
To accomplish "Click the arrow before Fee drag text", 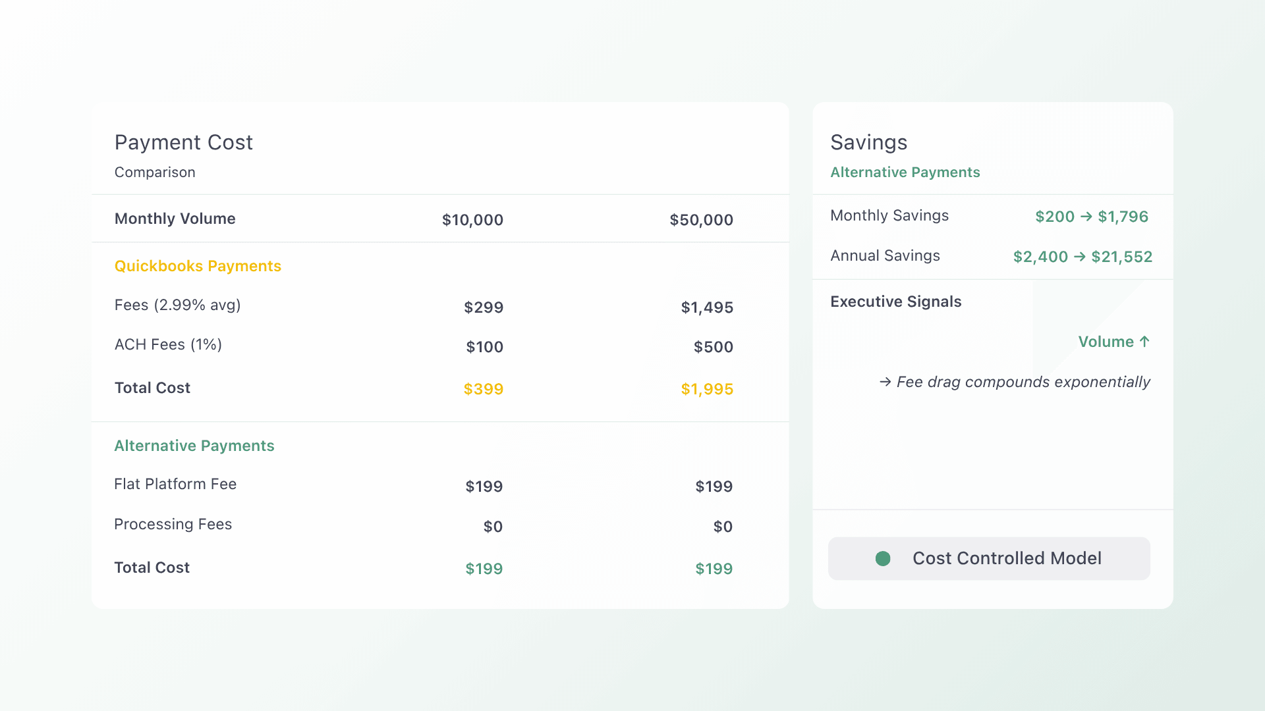I will (x=885, y=382).
